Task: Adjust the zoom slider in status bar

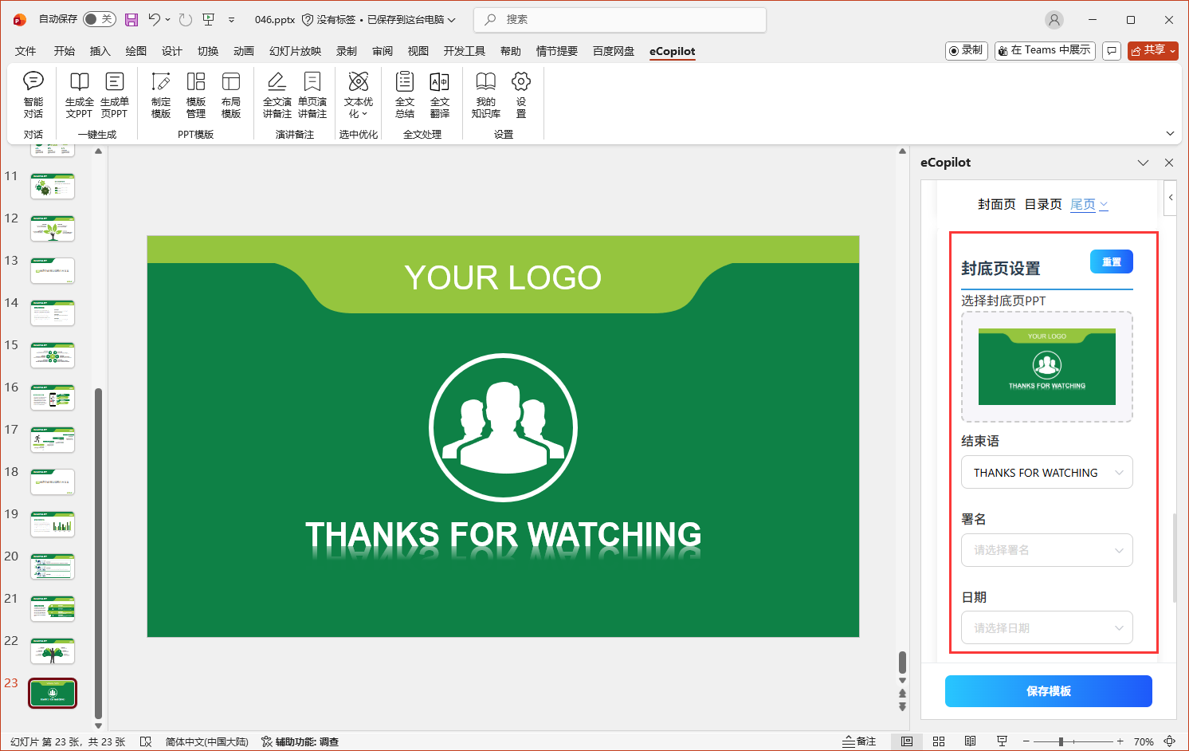Action: pyautogui.click(x=1061, y=741)
